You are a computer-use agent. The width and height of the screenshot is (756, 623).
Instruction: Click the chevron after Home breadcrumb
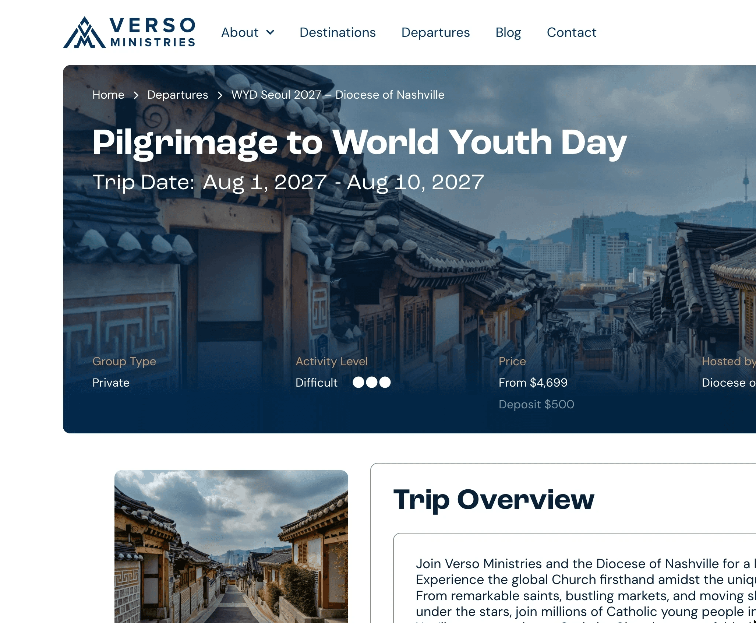pos(136,95)
